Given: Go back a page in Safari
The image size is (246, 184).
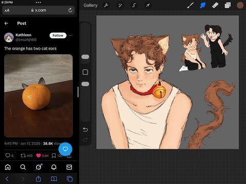Looking at the screenshot, I should (7, 179).
